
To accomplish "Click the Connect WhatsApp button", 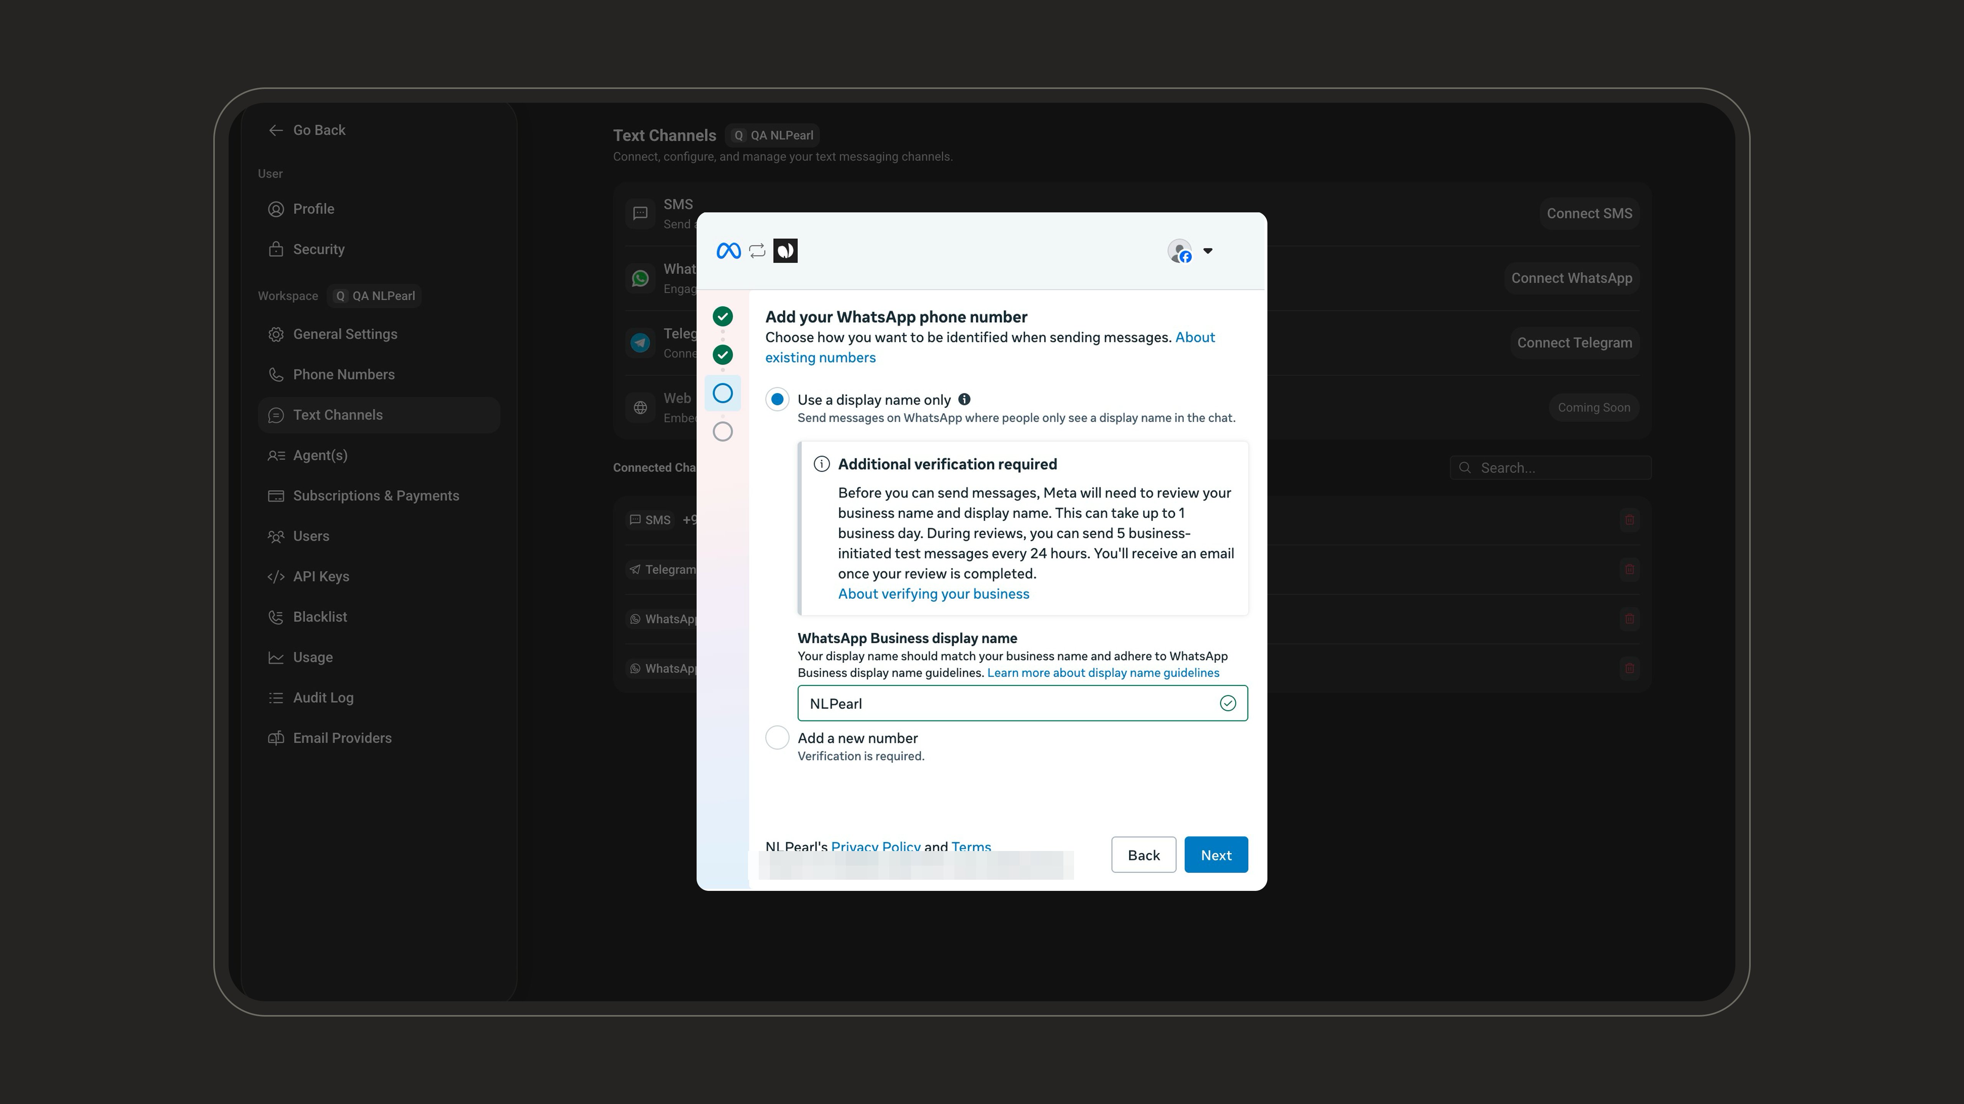I will tap(1571, 278).
